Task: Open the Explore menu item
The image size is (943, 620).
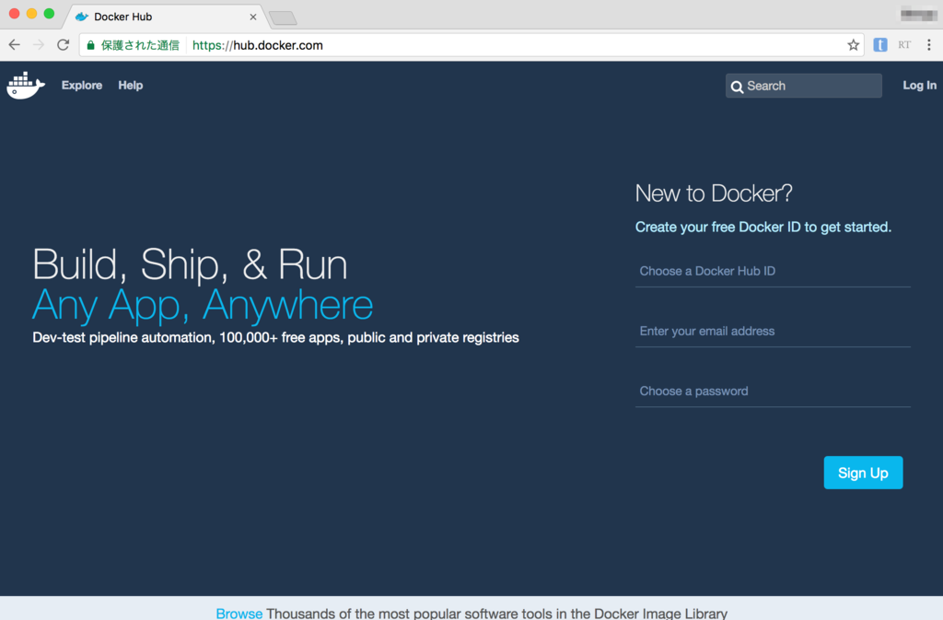Action: pyautogui.click(x=82, y=86)
